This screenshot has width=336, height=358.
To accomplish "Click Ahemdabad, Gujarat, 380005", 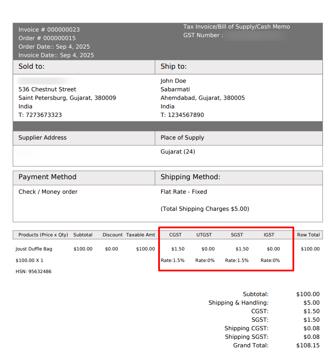I will pos(203,98).
